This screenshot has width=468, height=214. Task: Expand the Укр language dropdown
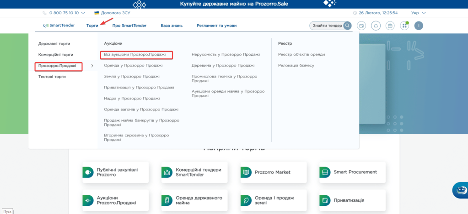(418, 13)
